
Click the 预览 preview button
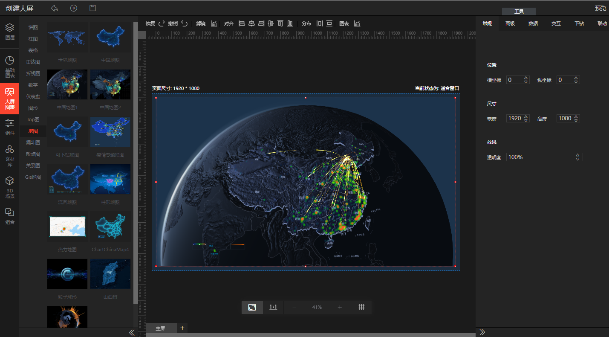click(x=601, y=8)
